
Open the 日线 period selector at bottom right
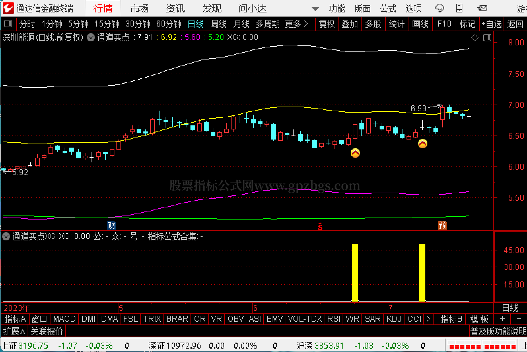pos(510,308)
